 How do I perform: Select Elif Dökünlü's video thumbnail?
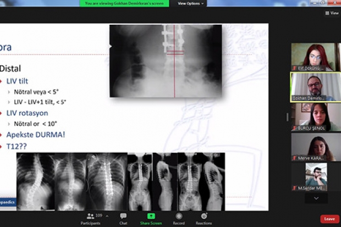(312, 57)
